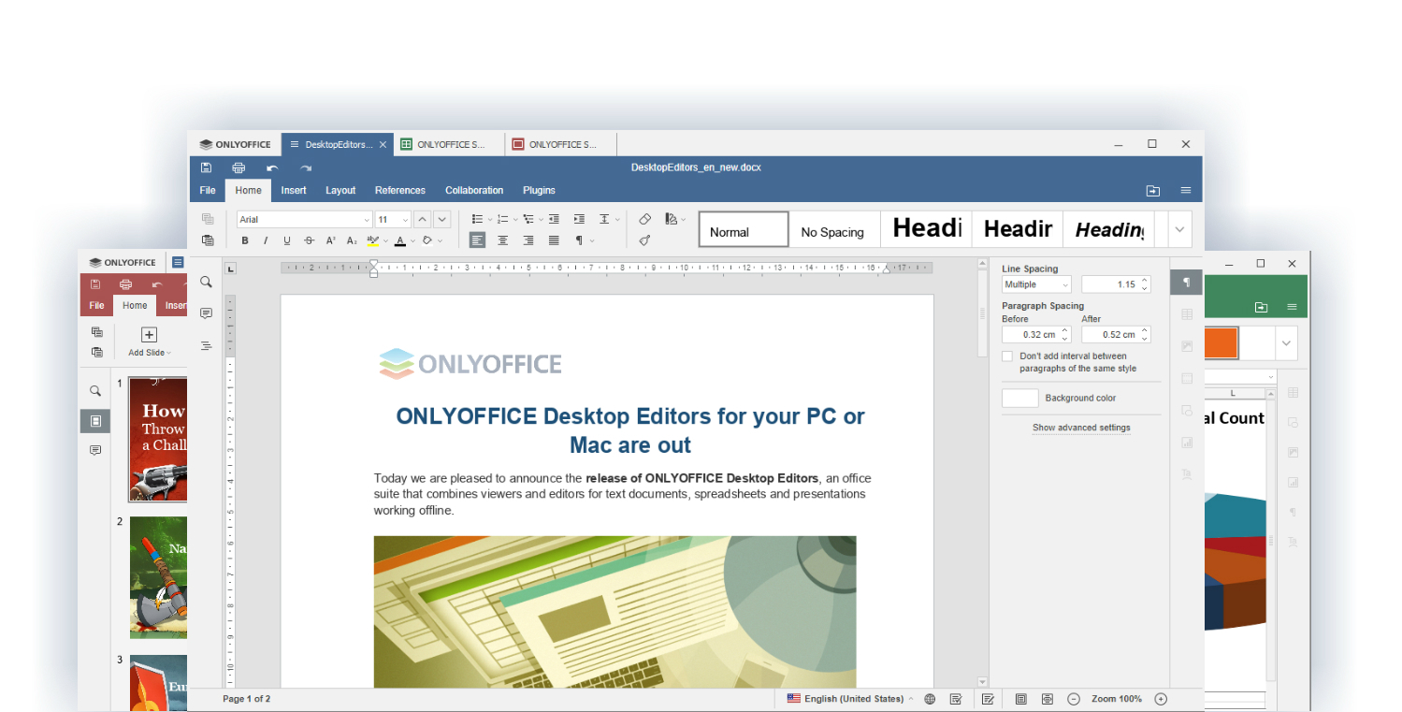Increase the font size with the up arrow button
The image size is (1402, 712).
pos(422,219)
